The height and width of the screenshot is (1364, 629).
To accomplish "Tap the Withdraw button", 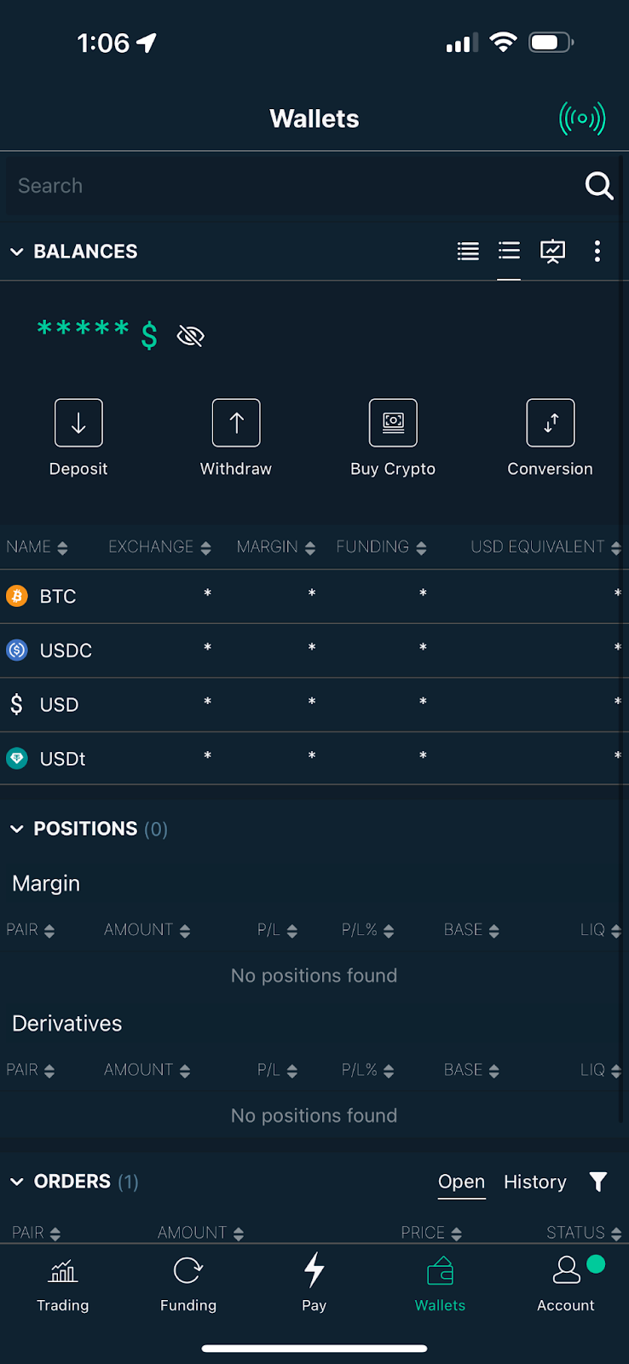I will (235, 422).
